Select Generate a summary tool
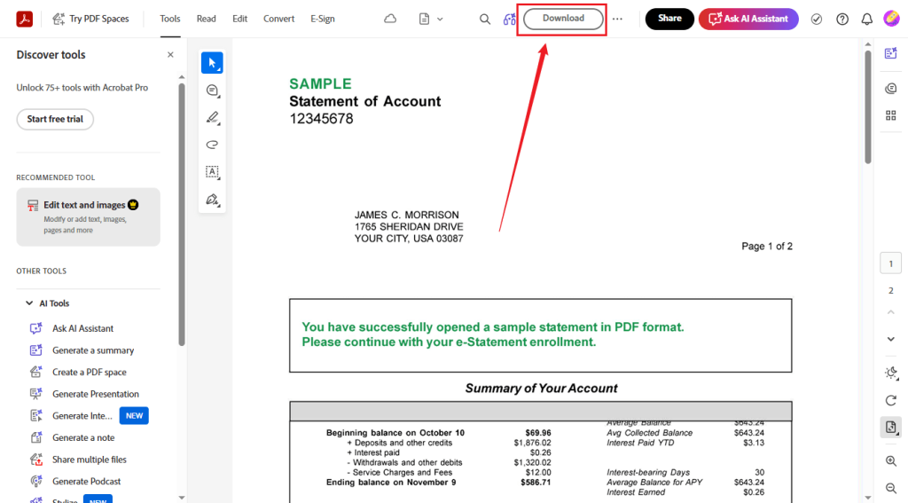The height and width of the screenshot is (503, 908). pos(93,350)
